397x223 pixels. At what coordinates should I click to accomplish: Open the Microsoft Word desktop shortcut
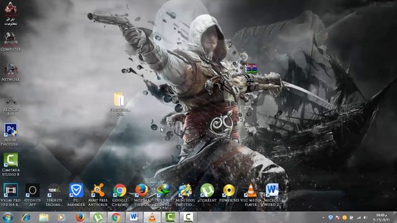pos(272,195)
